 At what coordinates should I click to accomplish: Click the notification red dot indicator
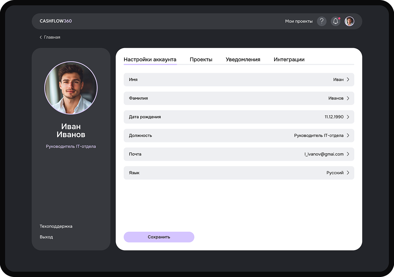[x=339, y=18]
